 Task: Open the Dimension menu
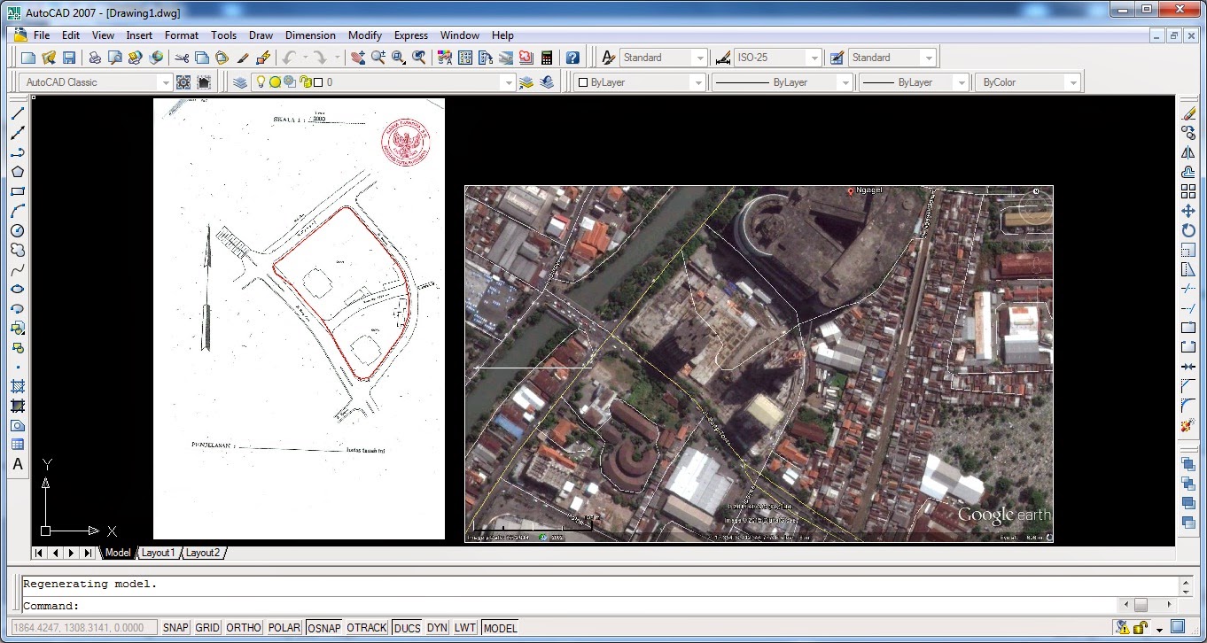pos(310,35)
